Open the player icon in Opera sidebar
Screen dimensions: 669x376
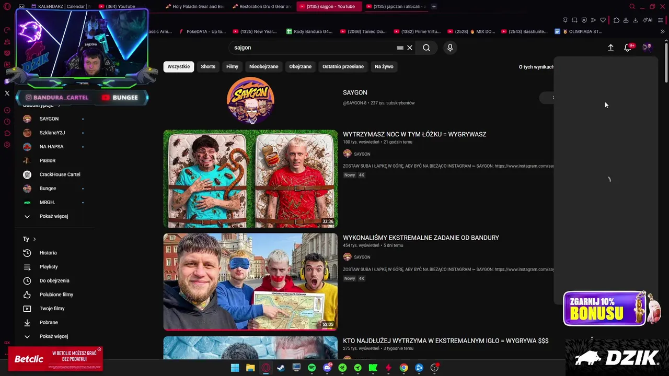[x=7, y=110]
